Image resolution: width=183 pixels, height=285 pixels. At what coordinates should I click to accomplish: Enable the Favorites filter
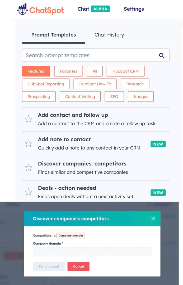click(68, 71)
